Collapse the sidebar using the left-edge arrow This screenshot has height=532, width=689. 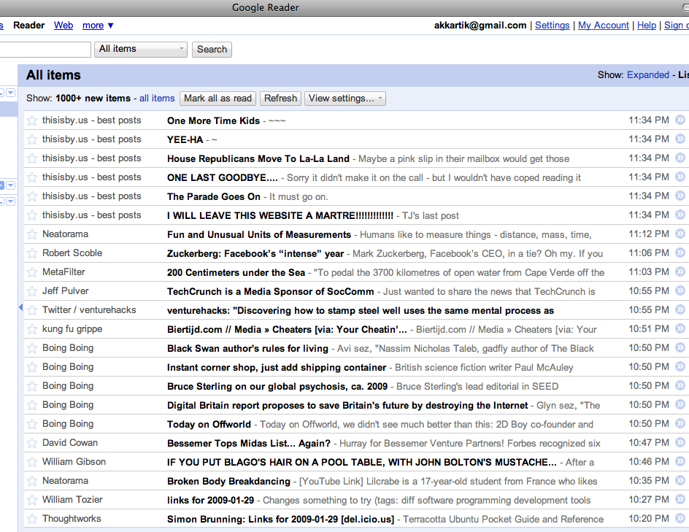[20, 307]
